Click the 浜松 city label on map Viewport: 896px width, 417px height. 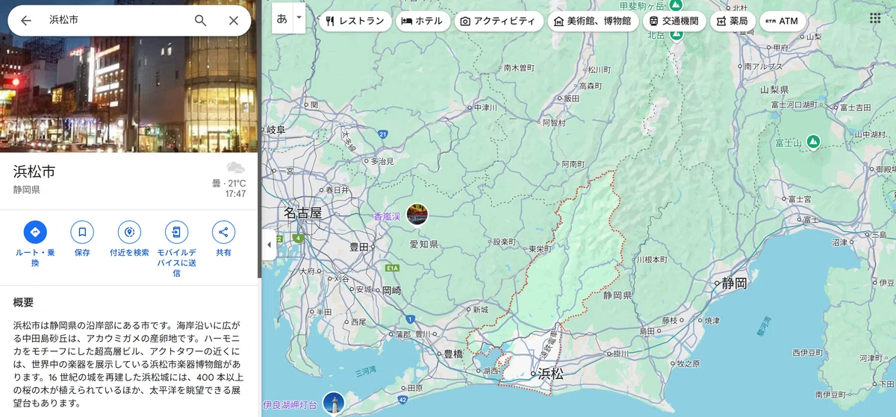pyautogui.click(x=551, y=373)
